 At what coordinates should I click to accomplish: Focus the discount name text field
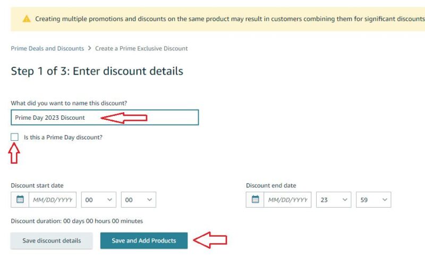click(105, 118)
